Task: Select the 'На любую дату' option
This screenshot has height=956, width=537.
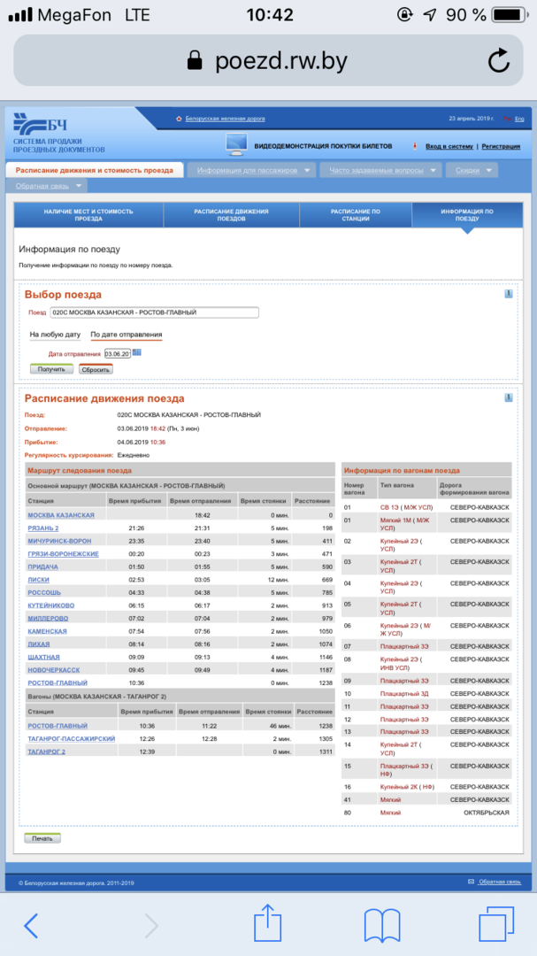Action: pyautogui.click(x=55, y=335)
